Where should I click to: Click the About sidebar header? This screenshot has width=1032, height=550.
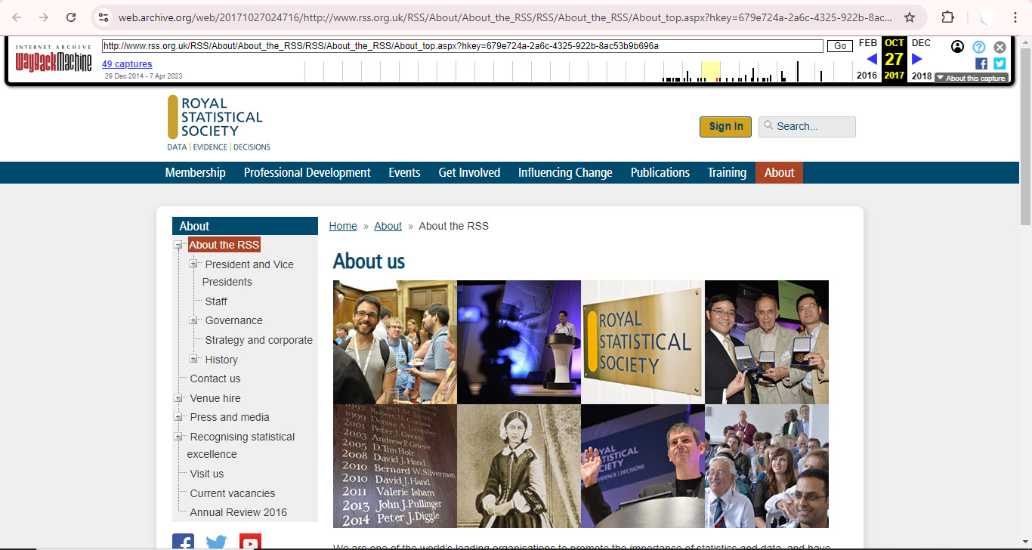click(245, 226)
